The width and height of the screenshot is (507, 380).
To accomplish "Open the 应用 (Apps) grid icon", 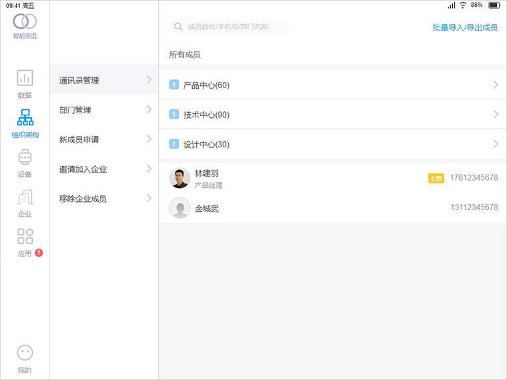I will (25, 237).
